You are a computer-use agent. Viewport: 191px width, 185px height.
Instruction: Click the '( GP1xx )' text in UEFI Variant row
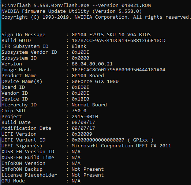(x=141, y=140)
